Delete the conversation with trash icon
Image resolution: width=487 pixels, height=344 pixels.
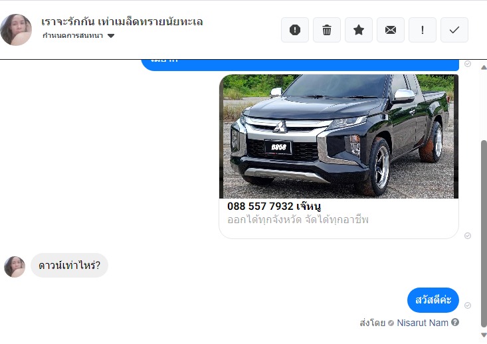tap(327, 30)
